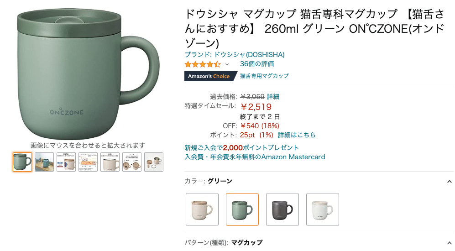The height and width of the screenshot is (251, 455).
Task: Choose the dark gray mug color swatch
Action: [282, 209]
